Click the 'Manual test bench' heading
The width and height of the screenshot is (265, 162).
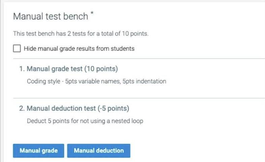pyautogui.click(x=51, y=16)
